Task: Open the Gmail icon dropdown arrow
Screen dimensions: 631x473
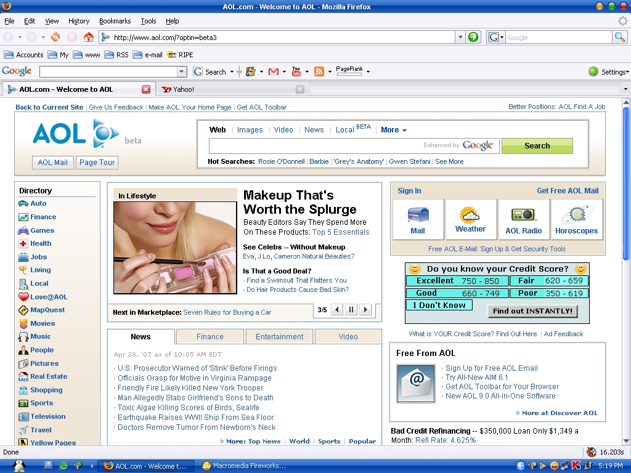Action: [284, 71]
